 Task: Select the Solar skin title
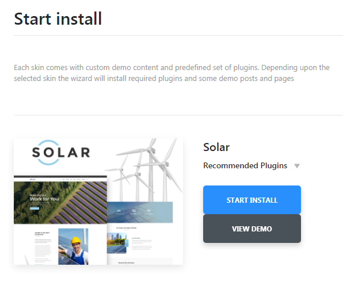pos(216,147)
